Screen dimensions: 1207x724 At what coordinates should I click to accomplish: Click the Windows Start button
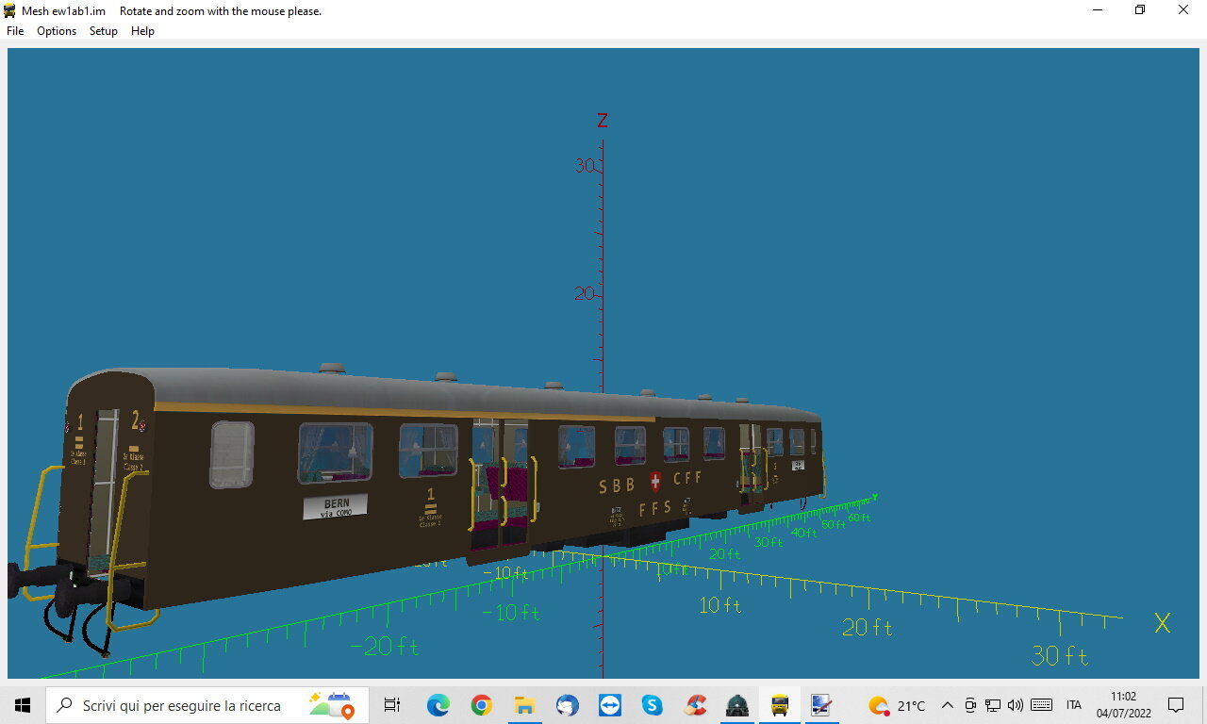(x=23, y=705)
